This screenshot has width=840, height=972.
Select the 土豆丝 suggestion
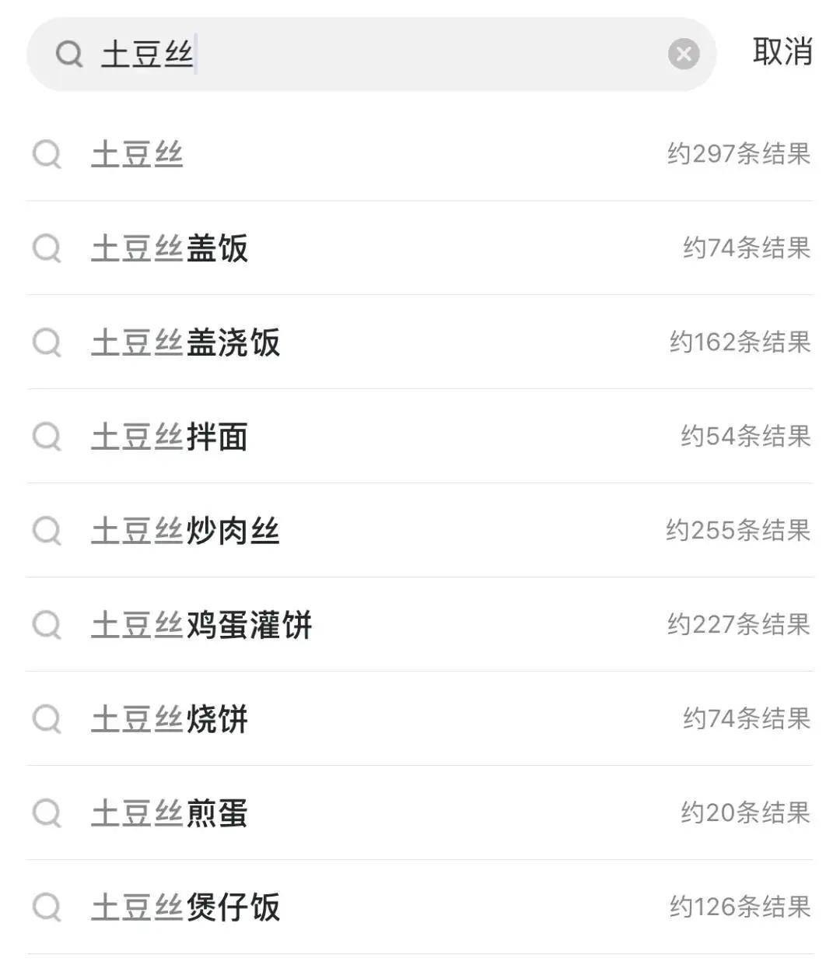420,154
